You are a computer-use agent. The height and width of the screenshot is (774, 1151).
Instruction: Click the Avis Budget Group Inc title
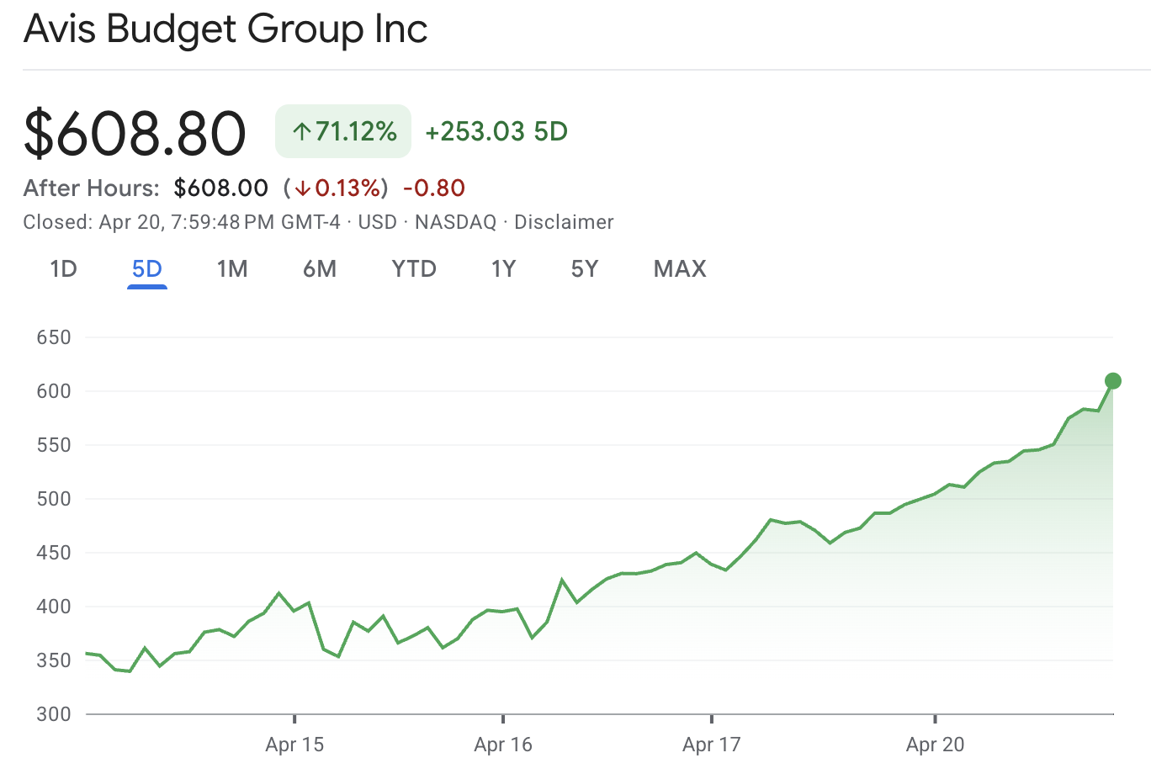[225, 29]
